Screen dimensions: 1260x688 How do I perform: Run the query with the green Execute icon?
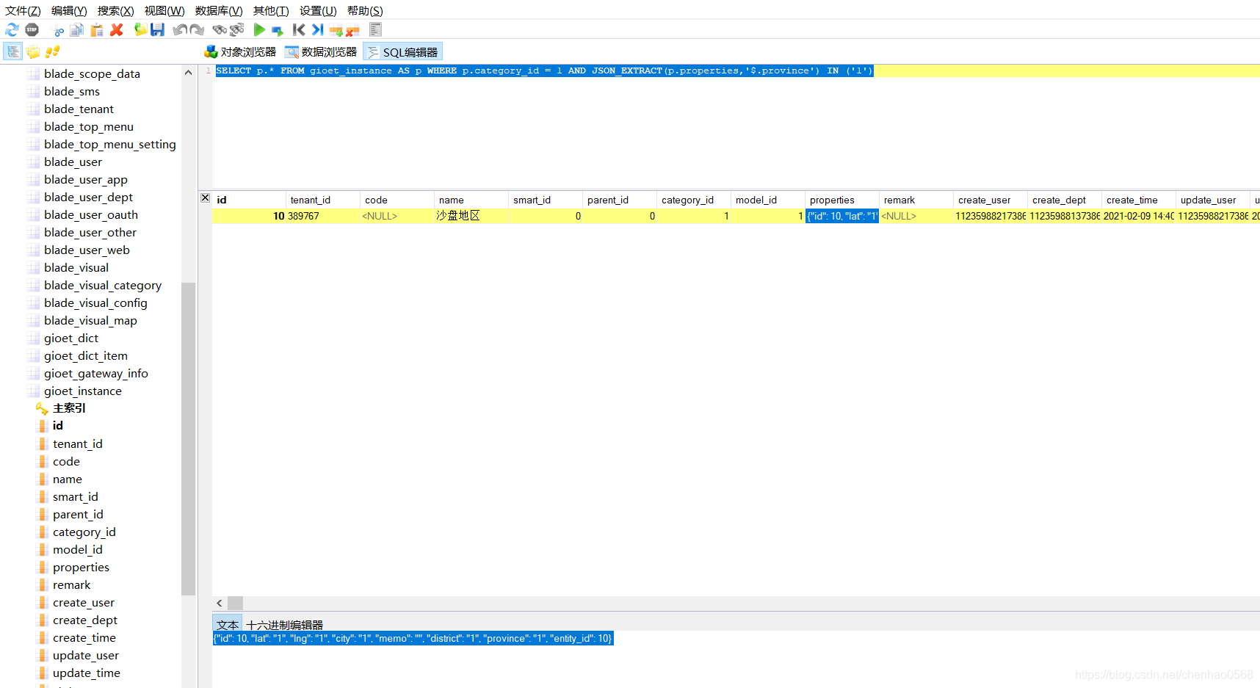point(259,29)
